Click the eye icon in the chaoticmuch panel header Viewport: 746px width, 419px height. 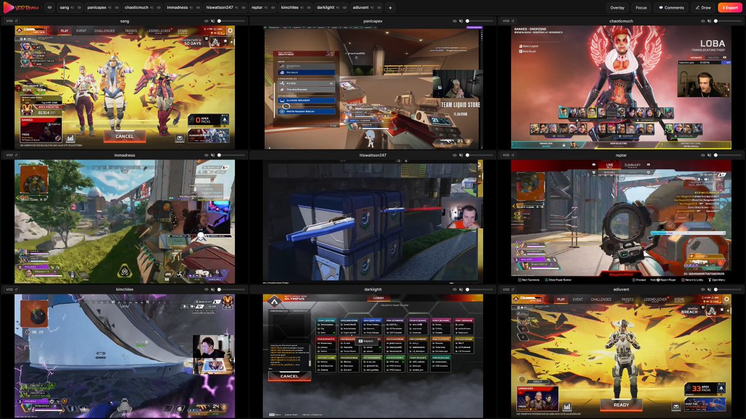point(703,20)
